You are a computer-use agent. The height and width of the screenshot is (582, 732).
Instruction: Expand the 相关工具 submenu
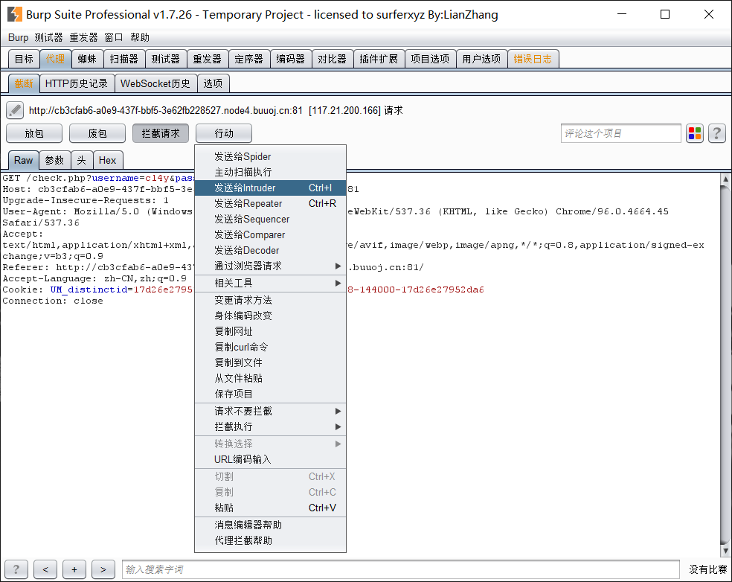[270, 283]
